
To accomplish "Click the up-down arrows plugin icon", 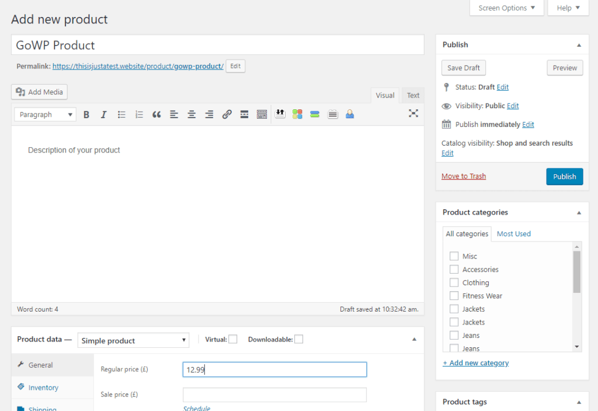I will pyautogui.click(x=280, y=114).
